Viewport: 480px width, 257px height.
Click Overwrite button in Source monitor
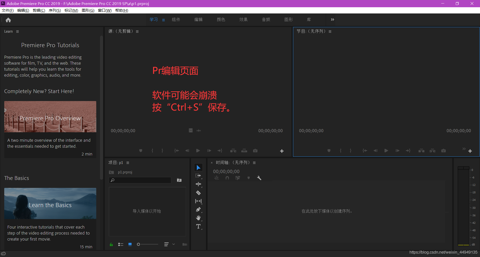(x=244, y=151)
